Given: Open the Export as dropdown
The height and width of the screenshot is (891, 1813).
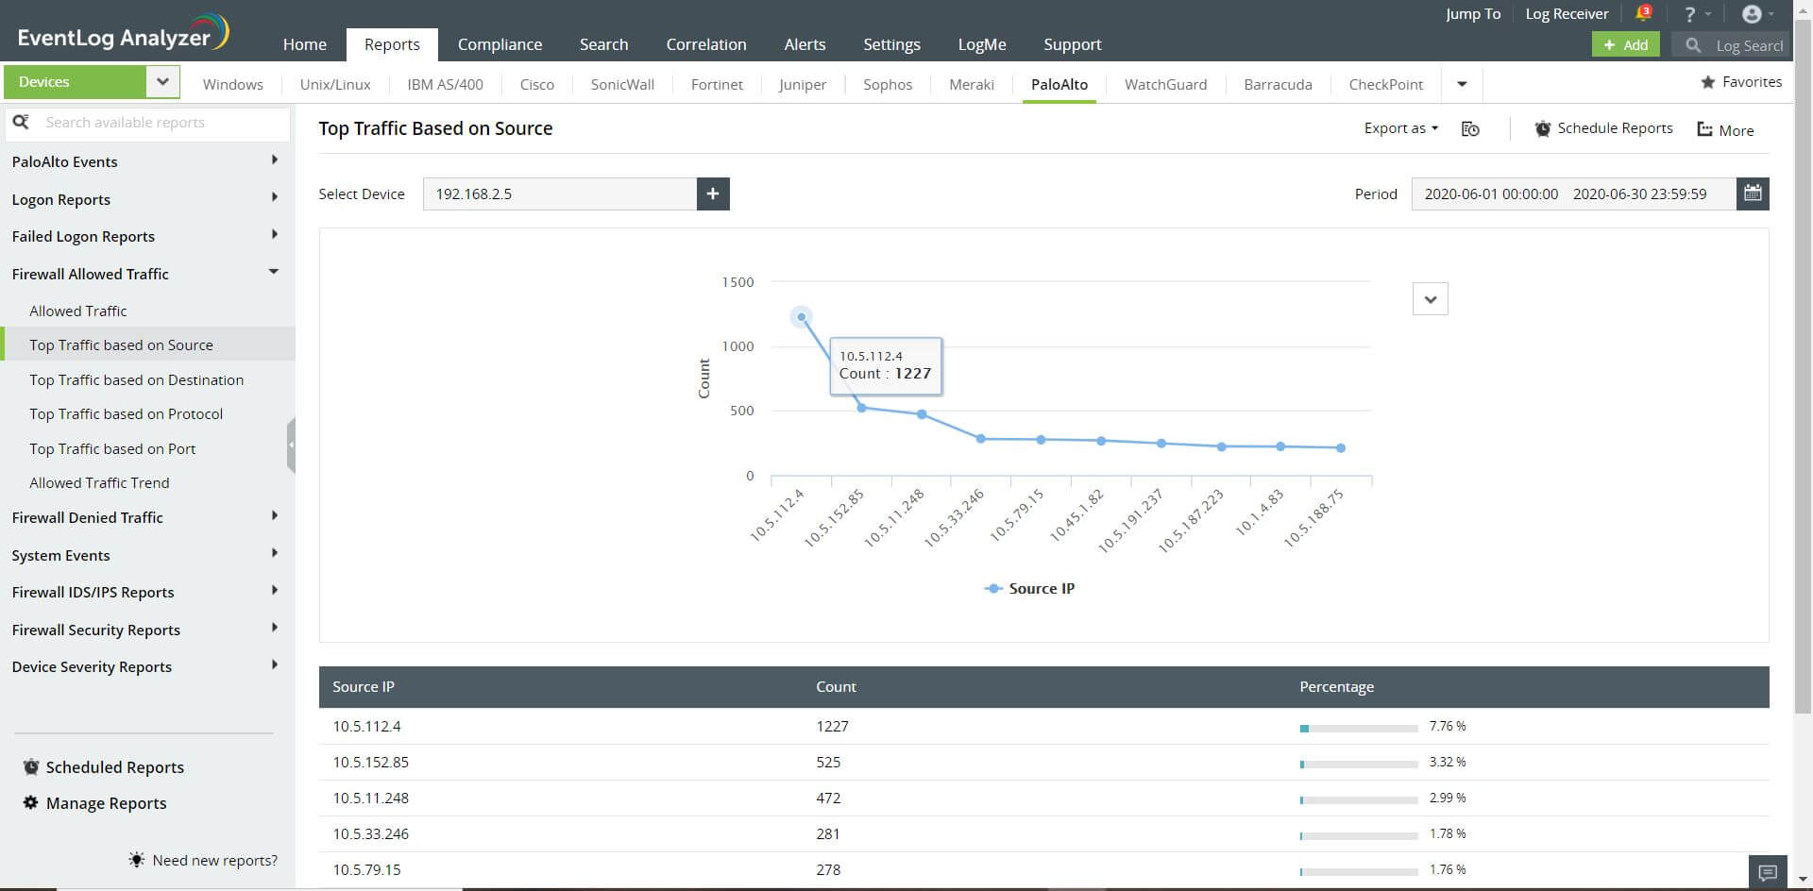Looking at the screenshot, I should pyautogui.click(x=1401, y=128).
